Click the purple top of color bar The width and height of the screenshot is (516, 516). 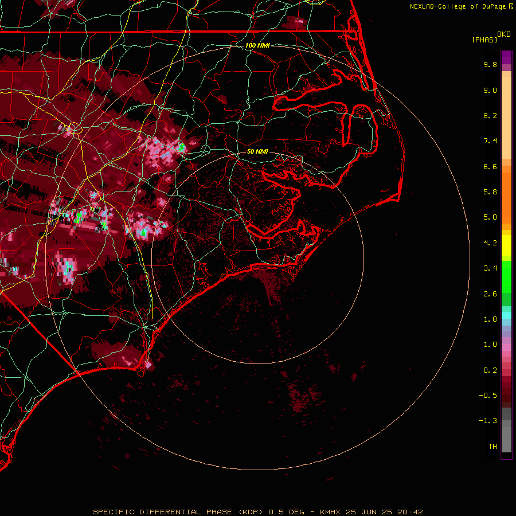pos(506,57)
